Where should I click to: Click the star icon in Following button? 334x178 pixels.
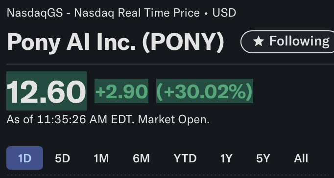tap(259, 41)
